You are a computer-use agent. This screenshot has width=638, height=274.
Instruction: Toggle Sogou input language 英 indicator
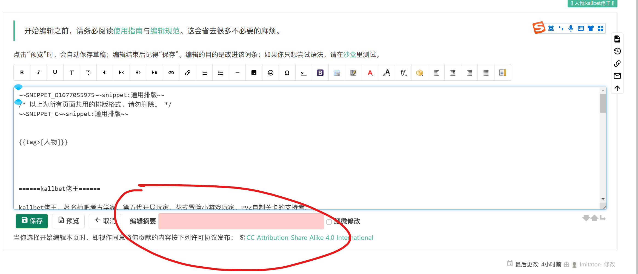coord(551,28)
